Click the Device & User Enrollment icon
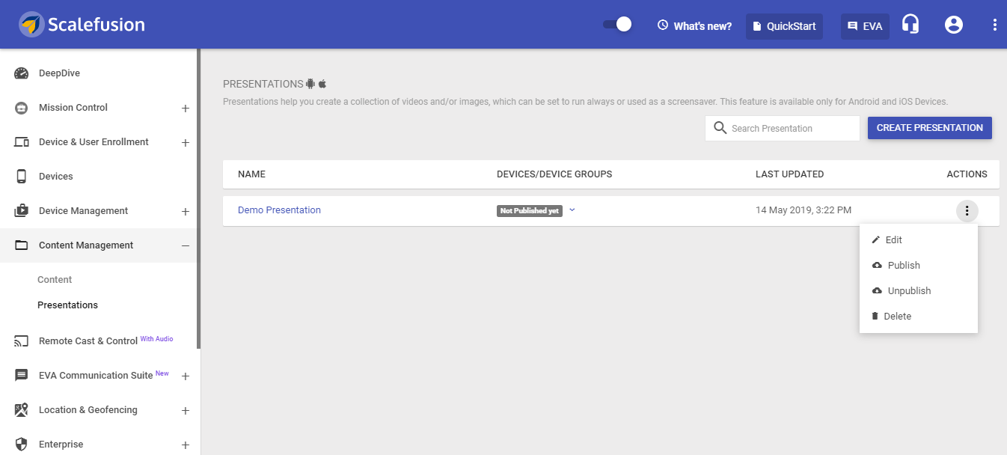Screen dimensions: 1007x455 point(21,142)
